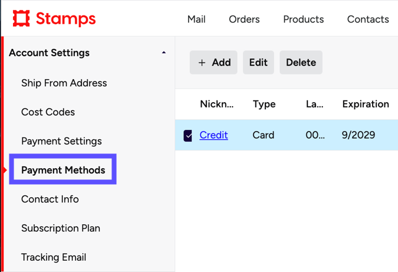
Task: Click the Stamps wordmark text
Action: pyautogui.click(x=65, y=19)
